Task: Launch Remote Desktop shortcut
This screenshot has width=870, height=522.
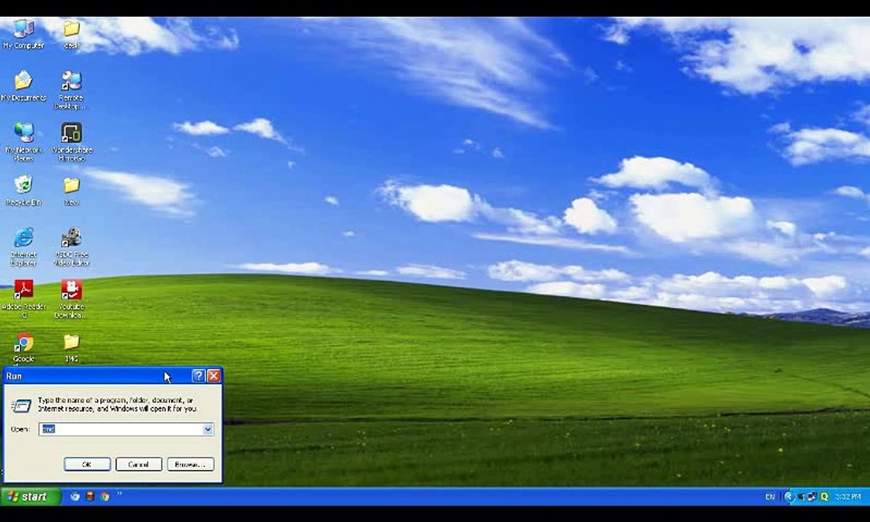Action: 71,90
